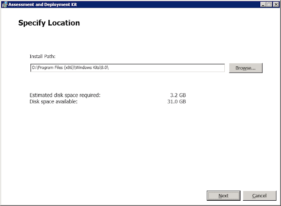The width and height of the screenshot is (281, 206).
Task: Cancel the installation wizard
Action: (x=259, y=195)
